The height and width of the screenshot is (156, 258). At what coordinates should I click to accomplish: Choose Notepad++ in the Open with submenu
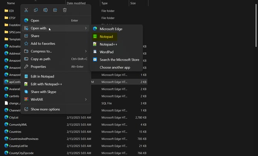pyautogui.click(x=108, y=44)
